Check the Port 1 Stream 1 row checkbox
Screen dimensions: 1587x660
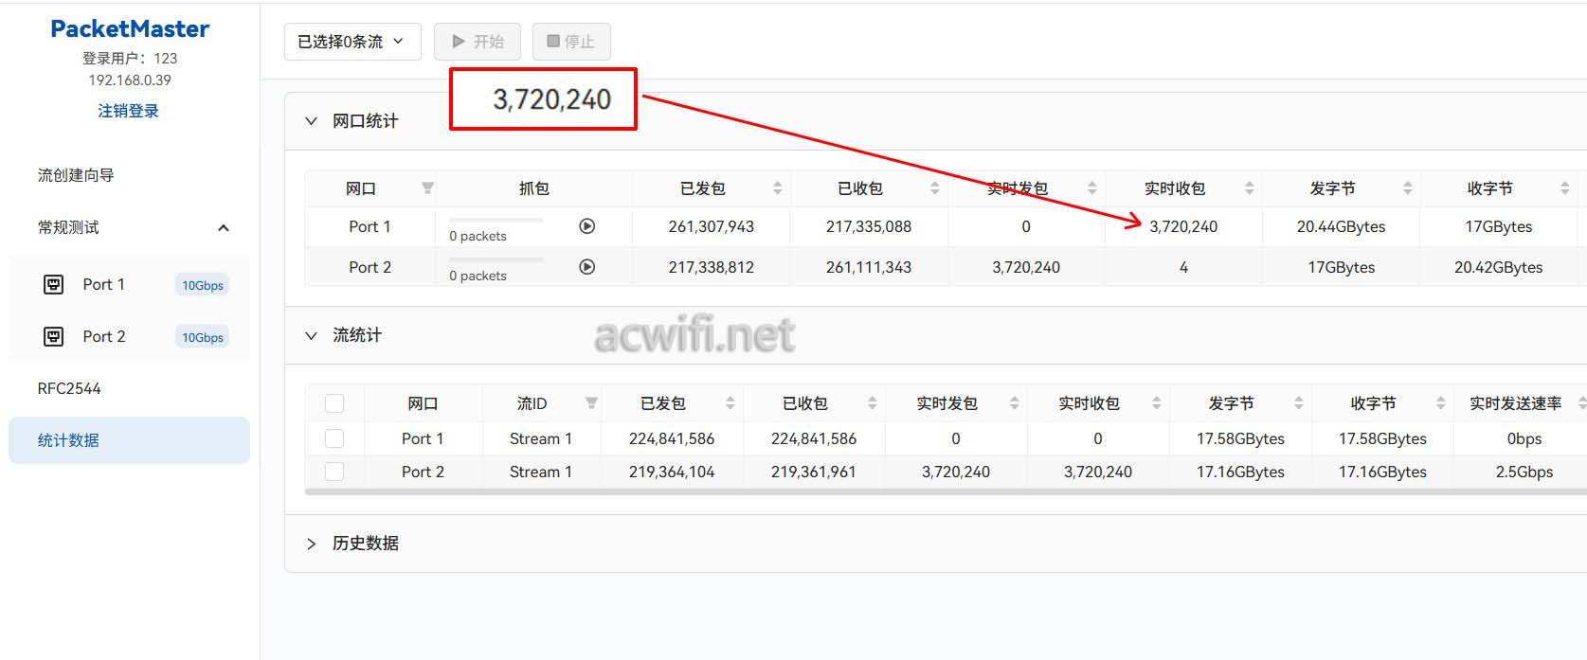pos(334,438)
